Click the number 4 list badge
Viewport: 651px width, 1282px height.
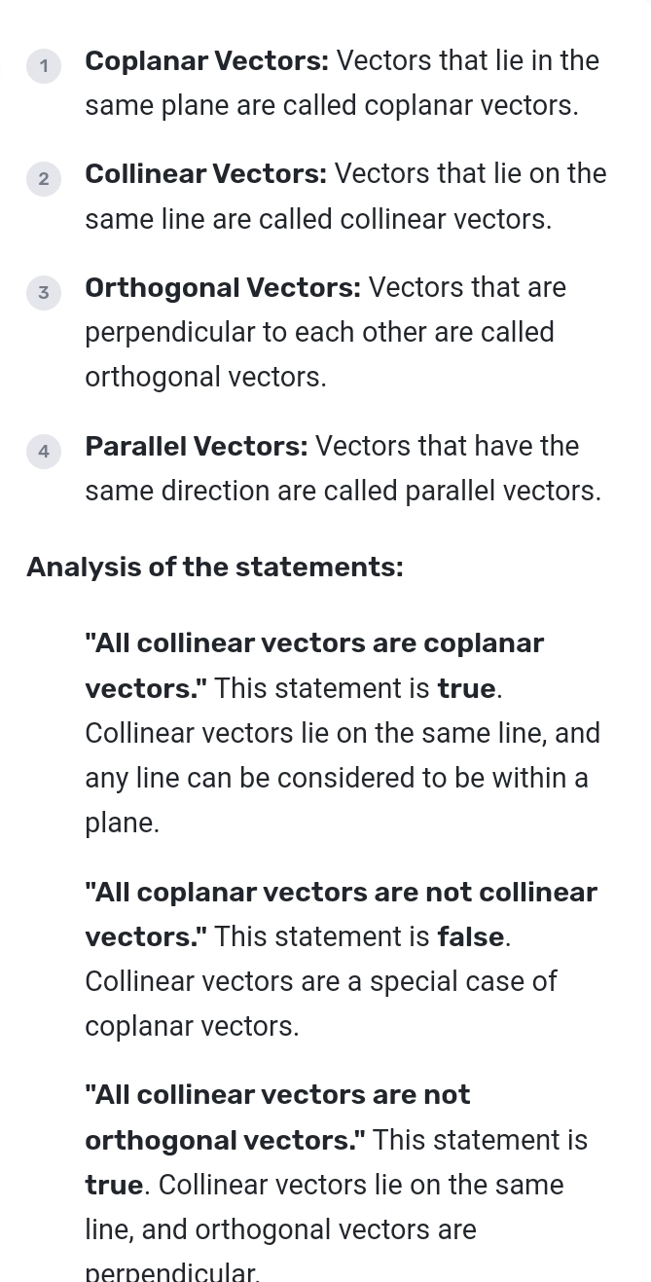point(44,451)
